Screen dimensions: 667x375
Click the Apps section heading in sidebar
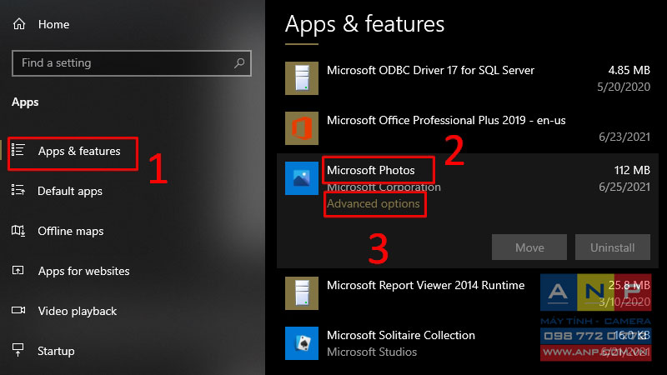click(x=25, y=102)
